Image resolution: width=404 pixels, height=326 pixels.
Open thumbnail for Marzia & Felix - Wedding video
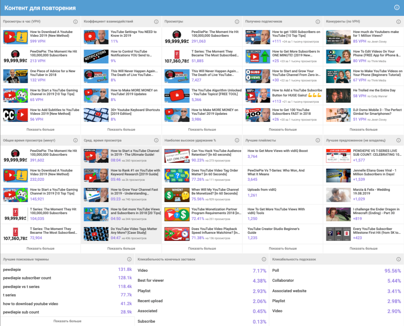pyautogui.click(x=338, y=195)
